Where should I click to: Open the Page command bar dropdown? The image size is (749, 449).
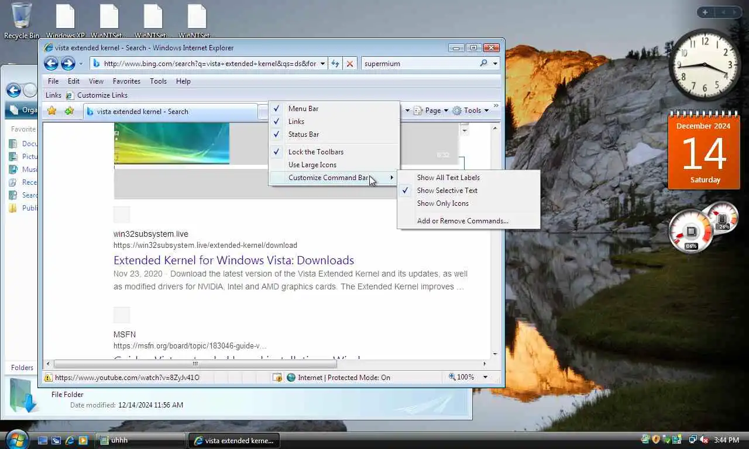[431, 110]
